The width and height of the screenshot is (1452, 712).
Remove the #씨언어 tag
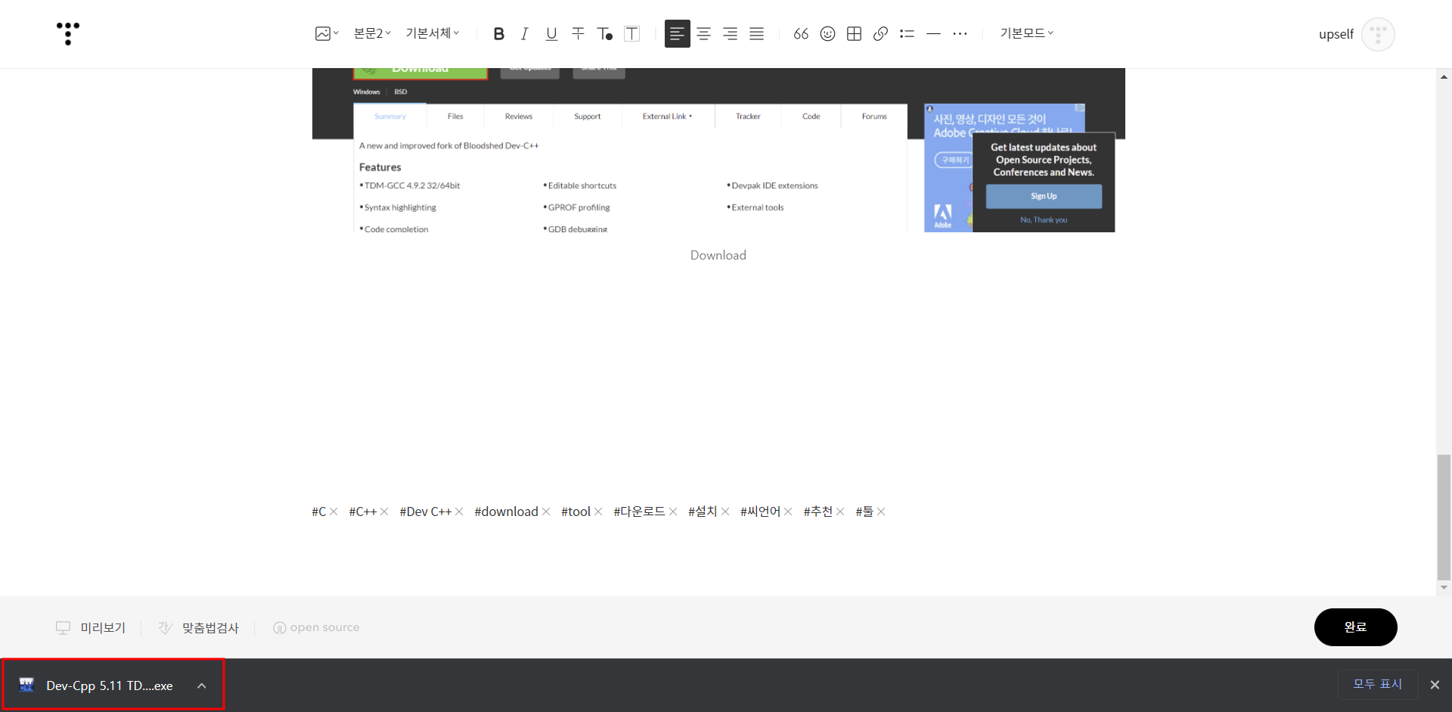(788, 511)
